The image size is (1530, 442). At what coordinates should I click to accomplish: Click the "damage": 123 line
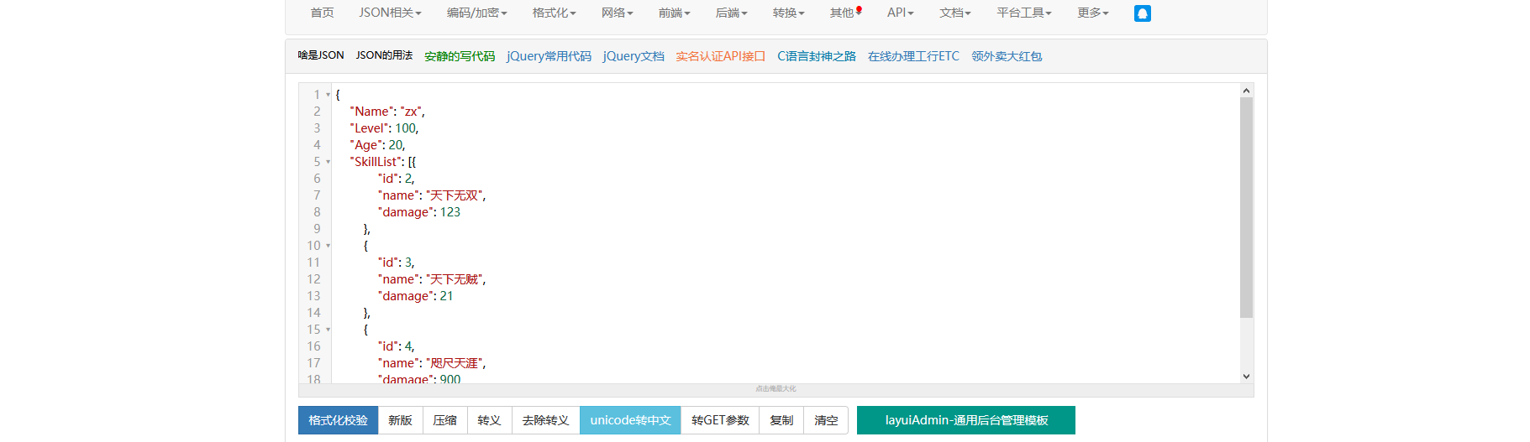click(x=419, y=212)
